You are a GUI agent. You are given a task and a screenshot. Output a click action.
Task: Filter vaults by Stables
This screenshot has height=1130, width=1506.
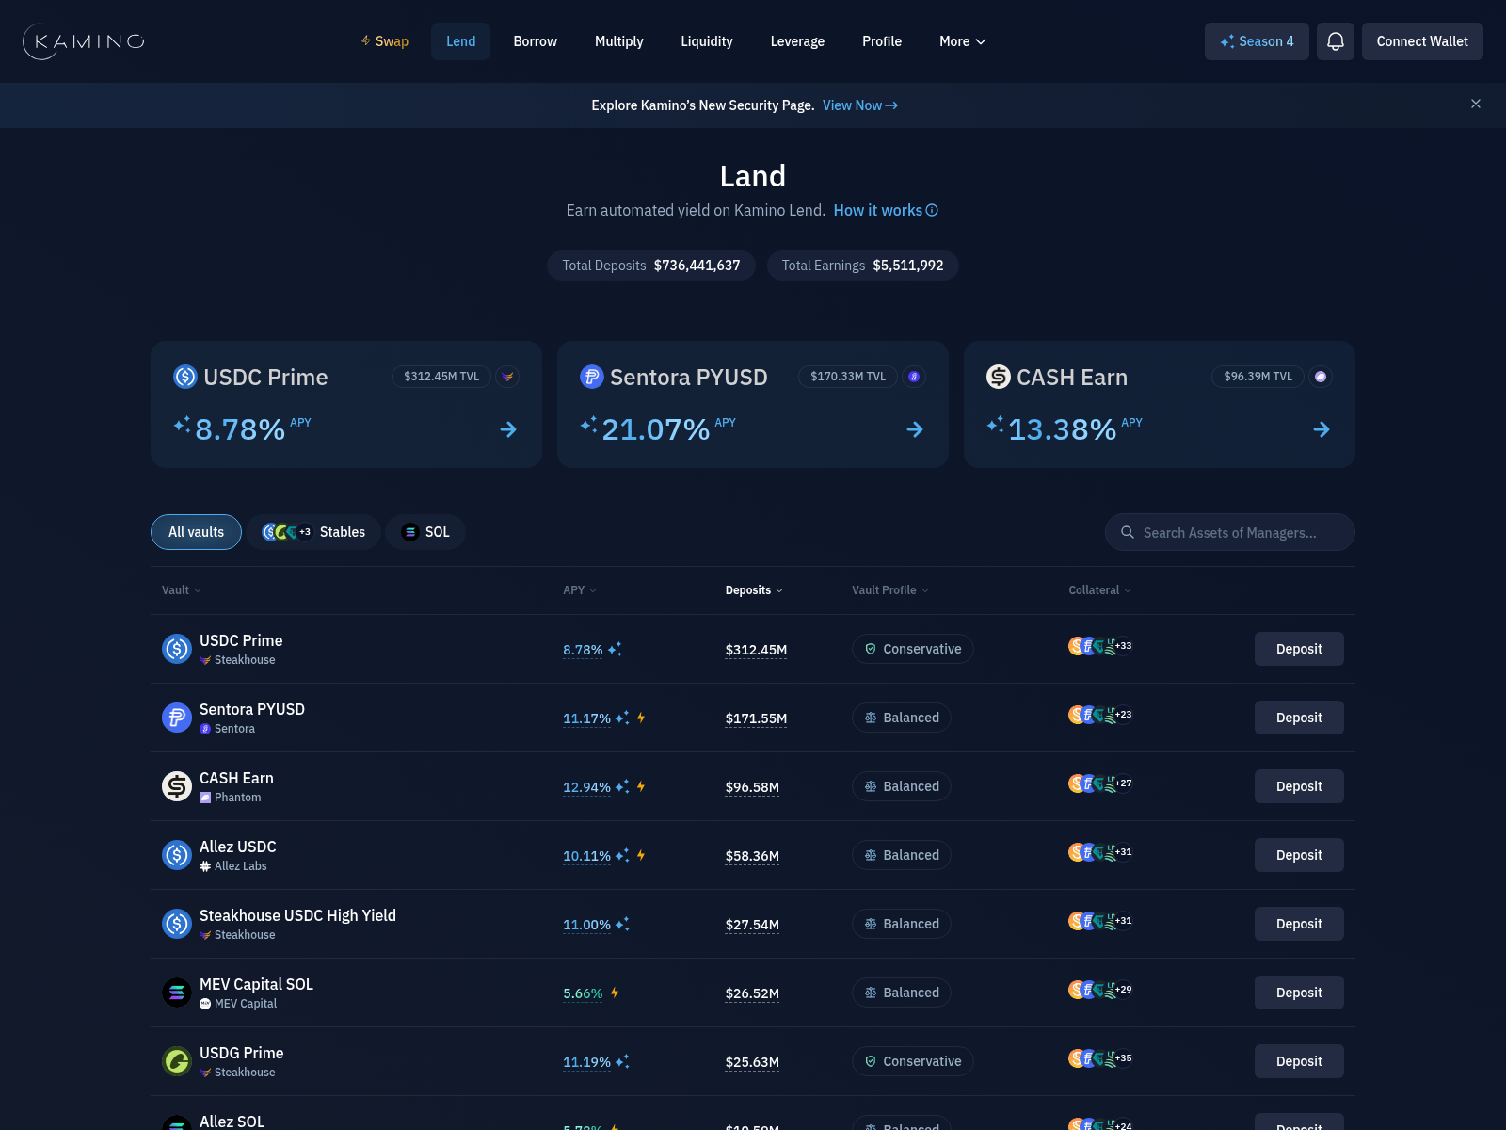(x=313, y=532)
